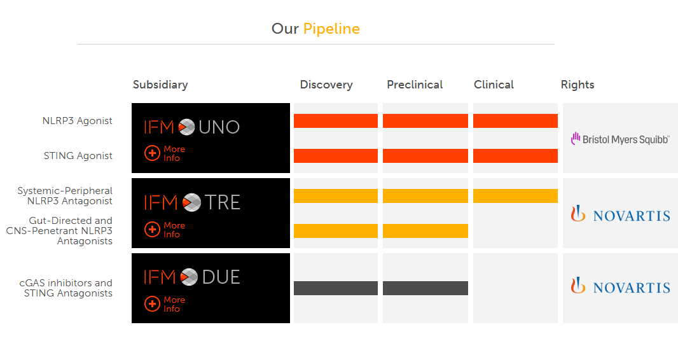Click the NLRP3 Agonist clinical progress bar
678x341 pixels.
click(515, 121)
